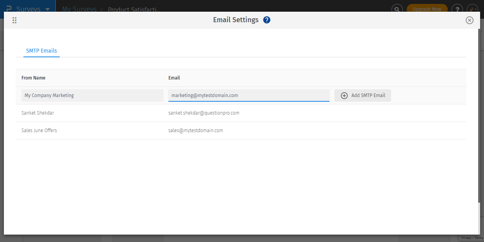Open the help icon beside Email Settings
The width and height of the screenshot is (484, 242).
click(x=267, y=20)
